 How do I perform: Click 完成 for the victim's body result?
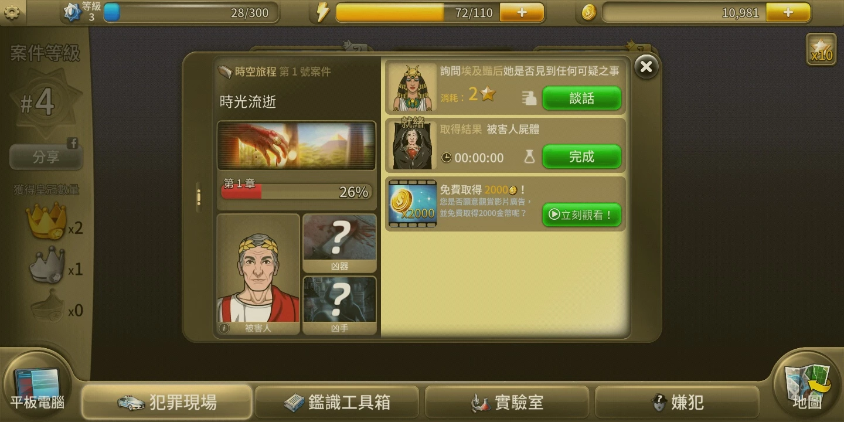click(x=581, y=156)
